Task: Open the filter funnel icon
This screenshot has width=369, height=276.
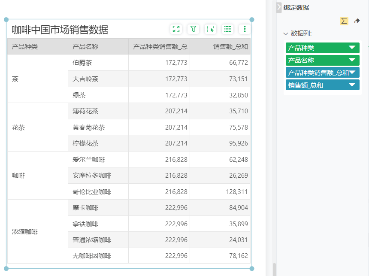Action: click(193, 29)
